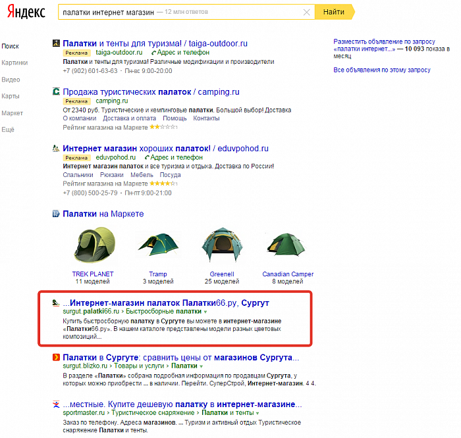Click the palatki66.ru favicon
Viewport: 461px width, 438px height.
coord(56,303)
